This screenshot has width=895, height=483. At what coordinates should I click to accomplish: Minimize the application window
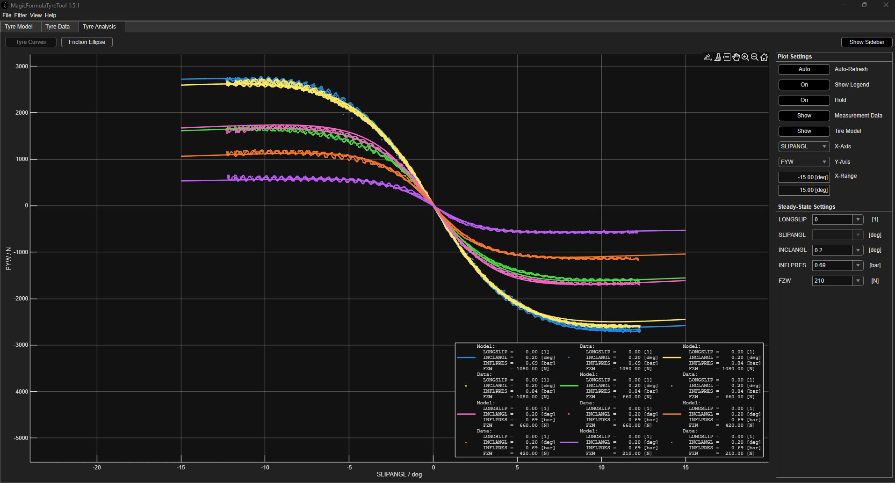pyautogui.click(x=844, y=5)
